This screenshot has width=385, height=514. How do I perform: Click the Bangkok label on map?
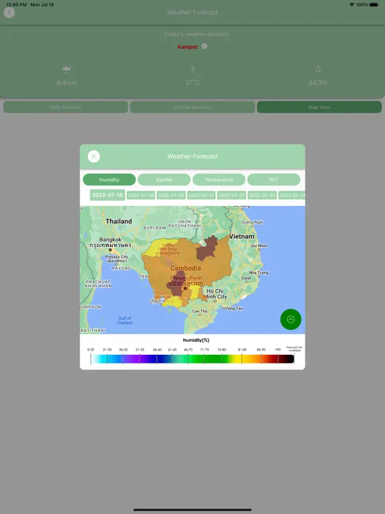[x=110, y=240]
